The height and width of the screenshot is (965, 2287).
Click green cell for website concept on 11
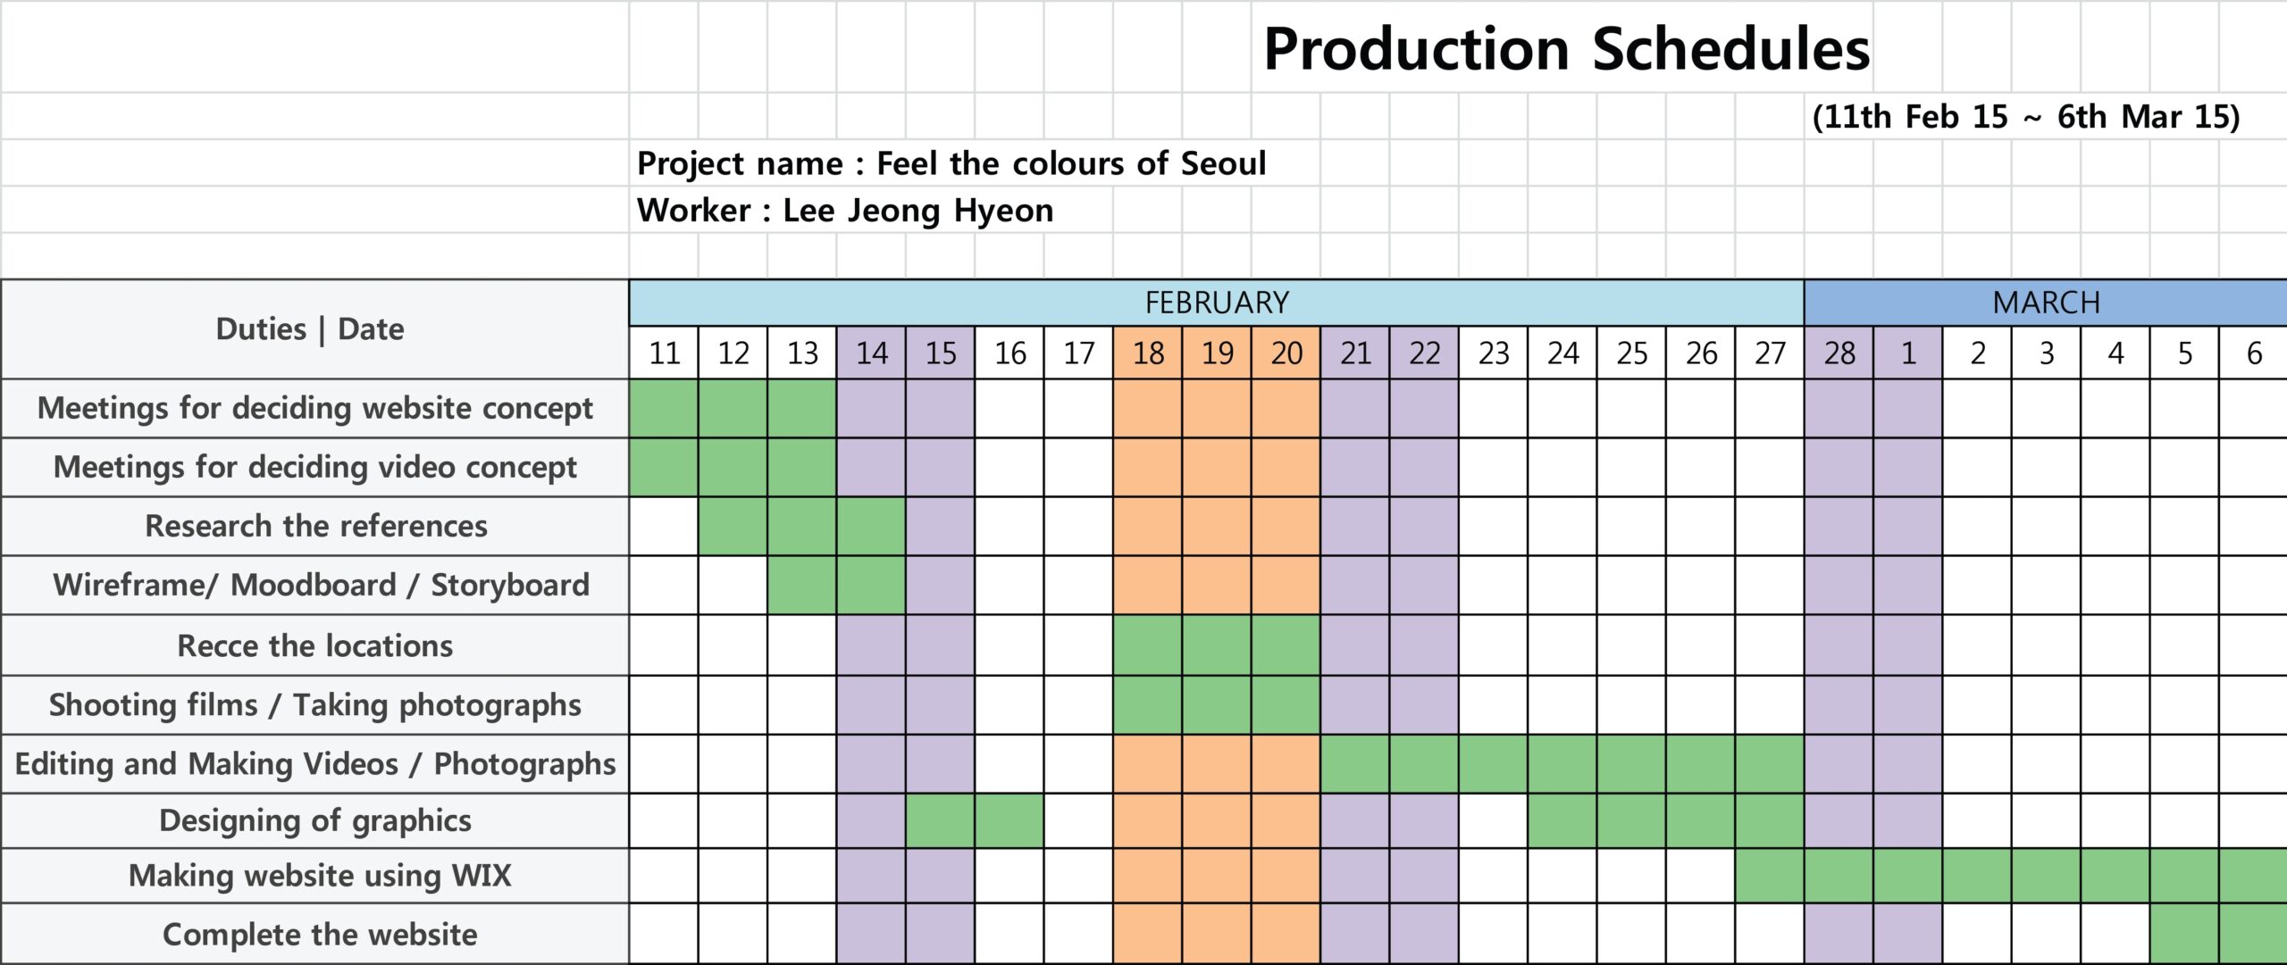pyautogui.click(x=664, y=409)
